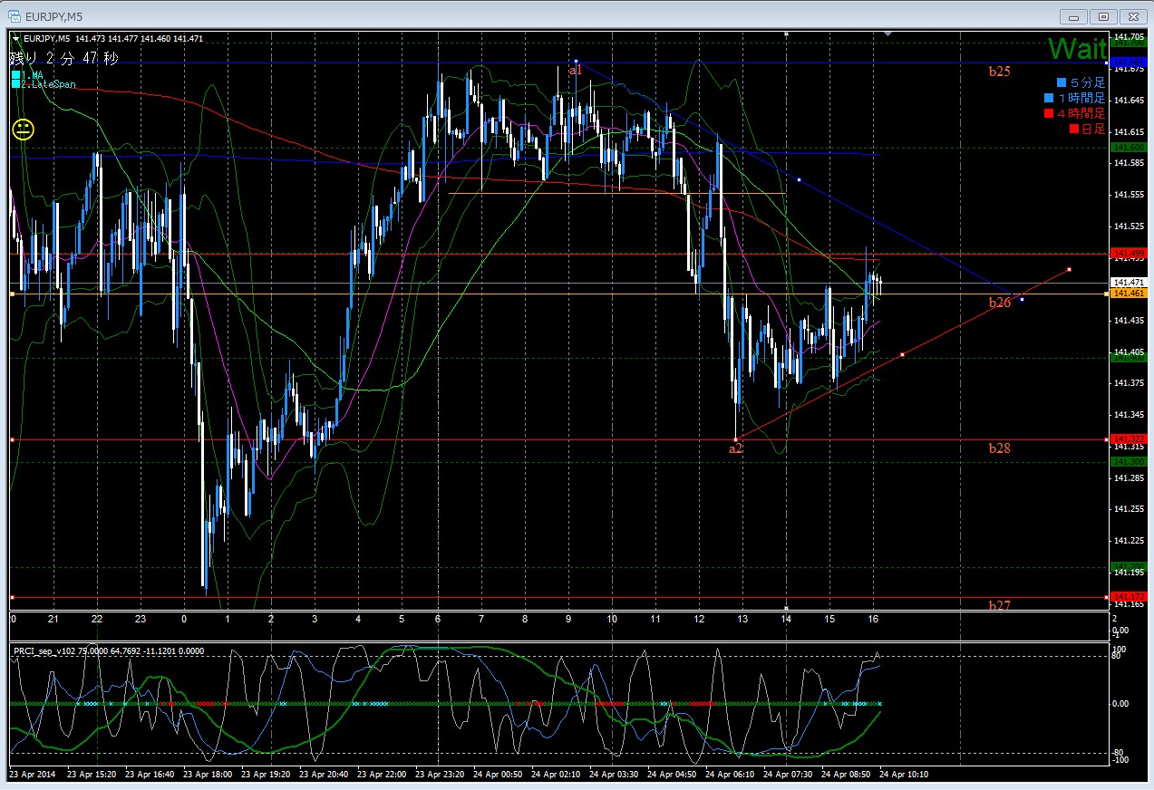Click the cyan square beside 2.LateSpan
Image resolution: width=1154 pixels, height=790 pixels.
pos(16,84)
